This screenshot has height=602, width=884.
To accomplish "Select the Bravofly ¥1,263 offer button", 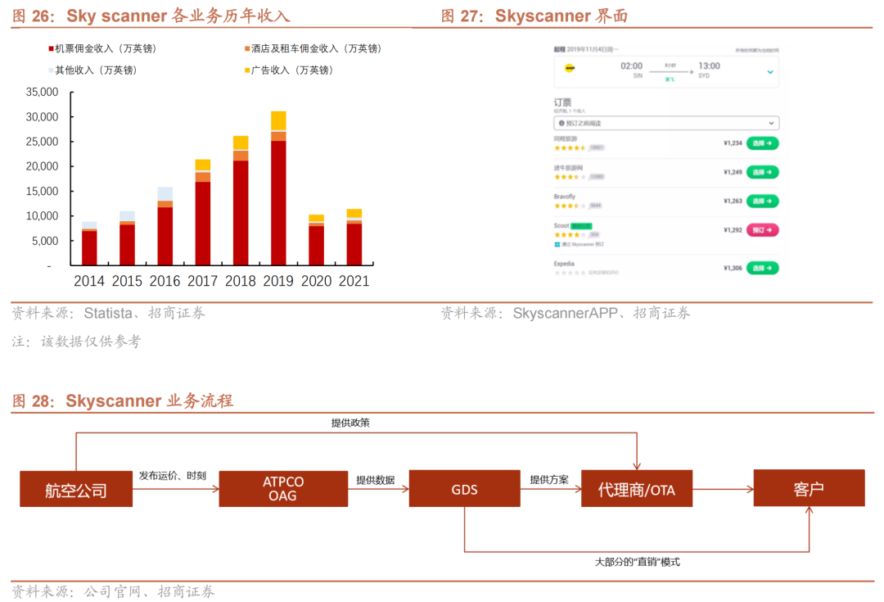I will tap(762, 201).
